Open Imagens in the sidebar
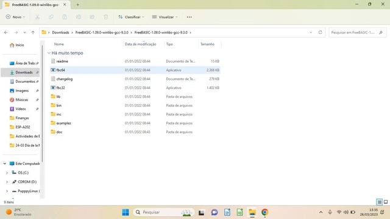The height and width of the screenshot is (219, 390). click(x=22, y=91)
